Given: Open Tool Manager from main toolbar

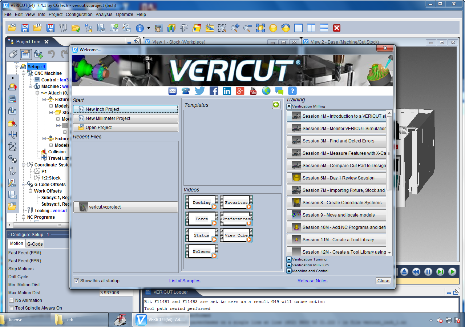Looking at the screenshot, I should pos(63,28).
